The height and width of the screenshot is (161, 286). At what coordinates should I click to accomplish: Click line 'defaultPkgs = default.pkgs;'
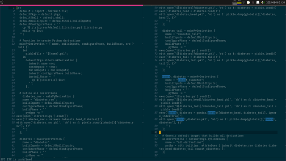(x=41, y=14)
